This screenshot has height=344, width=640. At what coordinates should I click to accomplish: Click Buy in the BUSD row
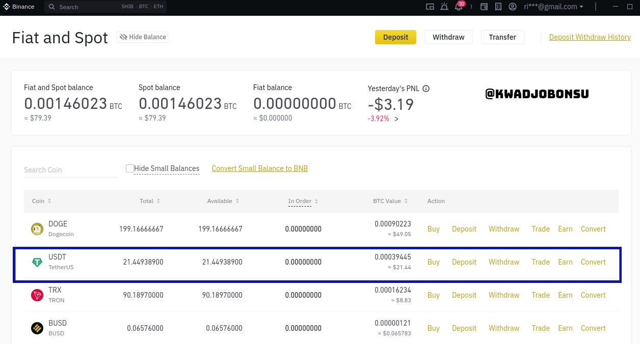click(434, 328)
